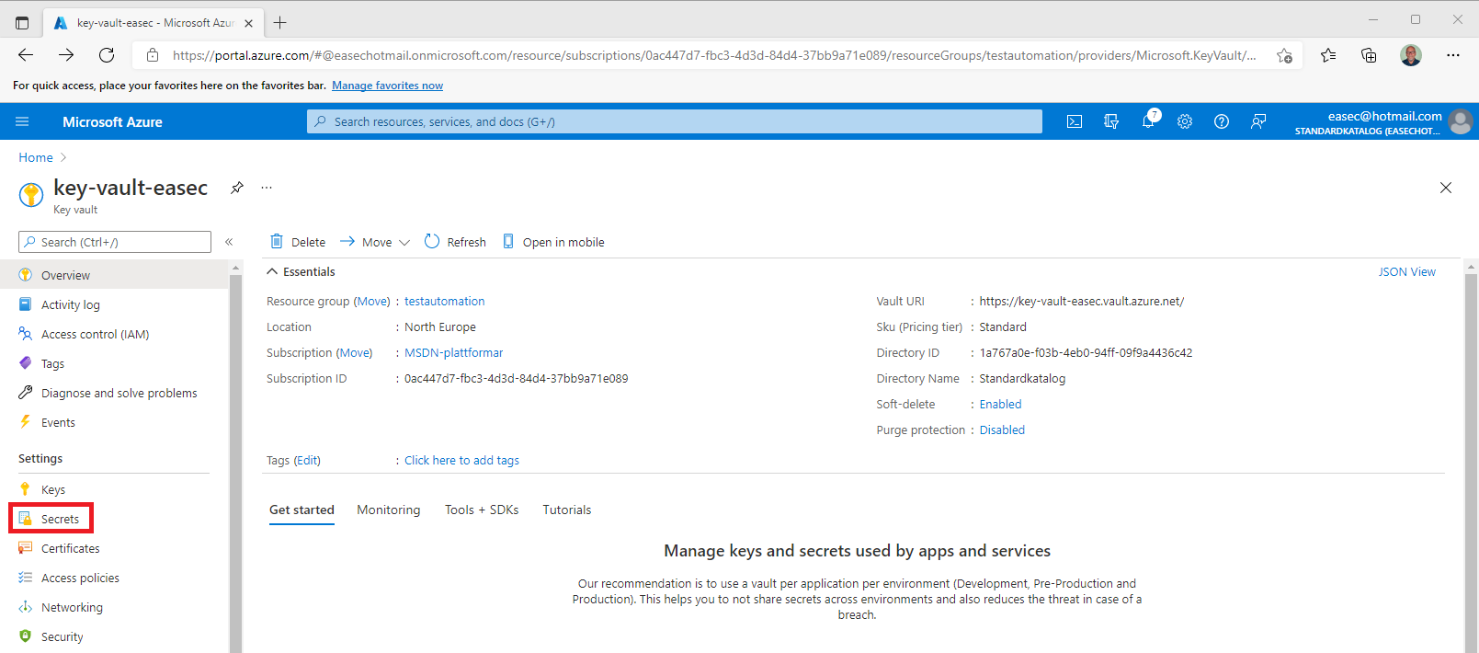Switch to the Monitoring tab
This screenshot has width=1479, height=653.
pos(388,510)
